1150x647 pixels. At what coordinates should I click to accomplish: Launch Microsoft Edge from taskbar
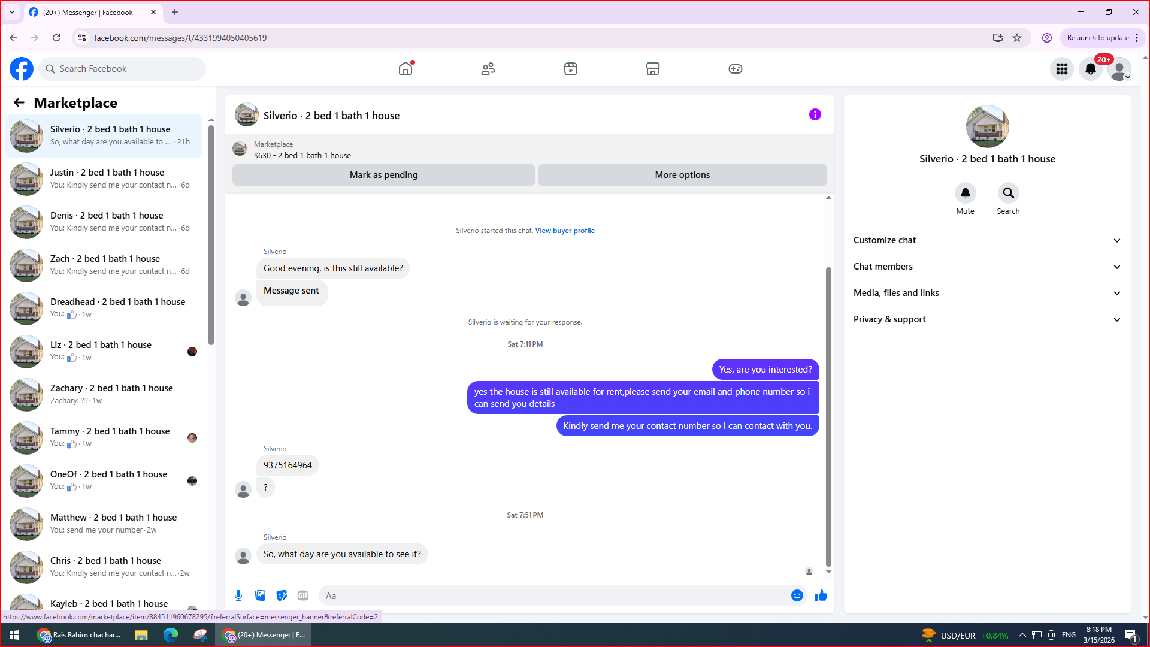coord(171,635)
